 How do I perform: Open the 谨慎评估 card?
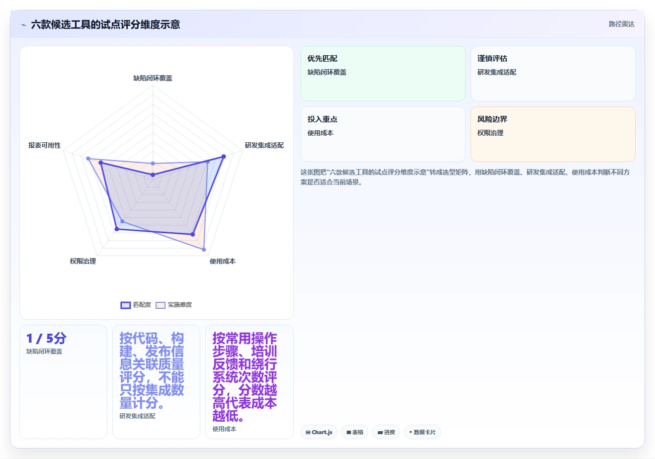click(553, 74)
